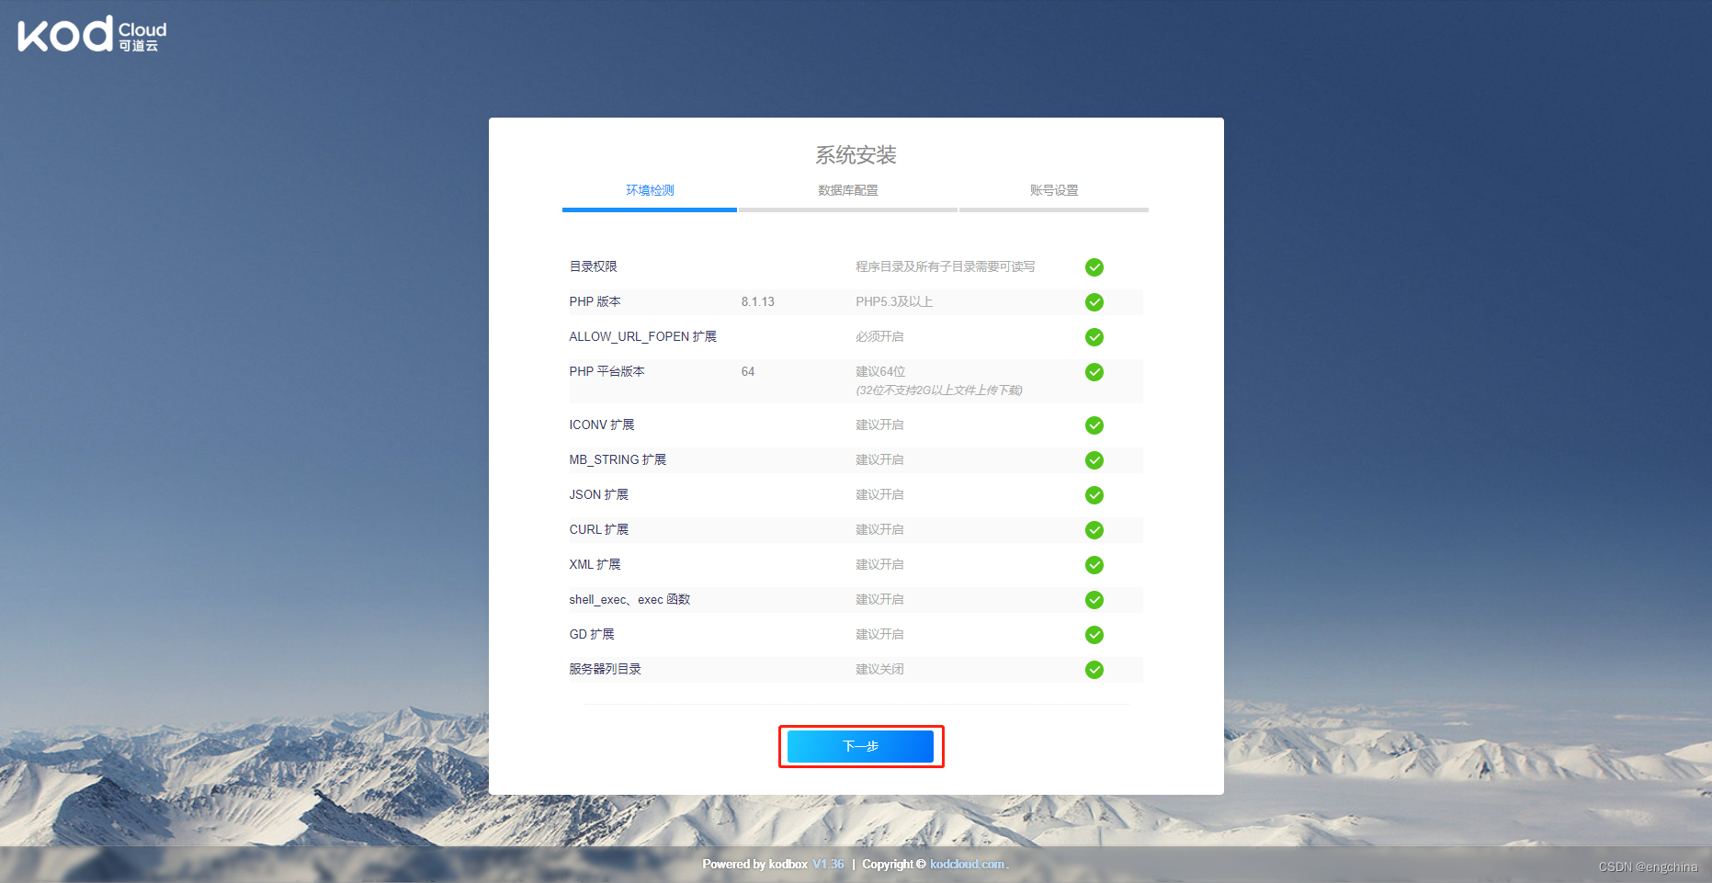Click the green check beside XML 扩展

point(1094,565)
